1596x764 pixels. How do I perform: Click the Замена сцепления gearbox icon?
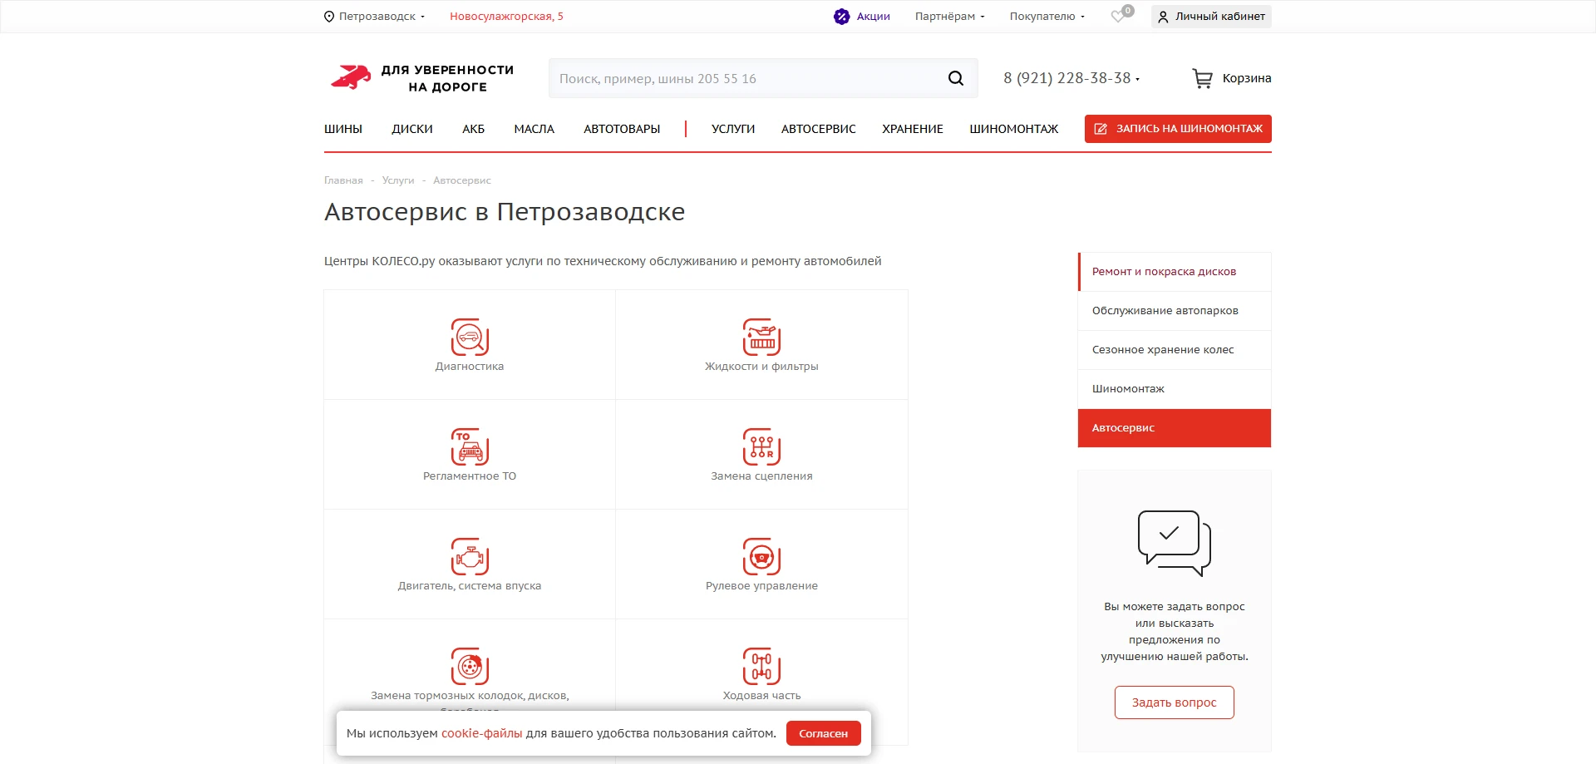tap(761, 446)
